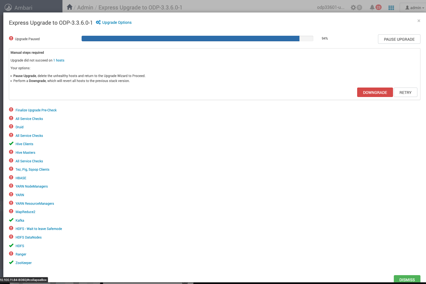This screenshot has width=426, height=284.
Task: Click the alert count badge 23
Action: point(378,7)
